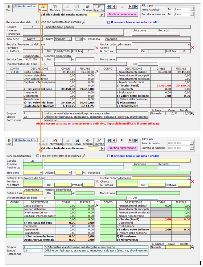
Task: Click yellow Cespite description field, cespite 21 window
Action: pos(117,160)
